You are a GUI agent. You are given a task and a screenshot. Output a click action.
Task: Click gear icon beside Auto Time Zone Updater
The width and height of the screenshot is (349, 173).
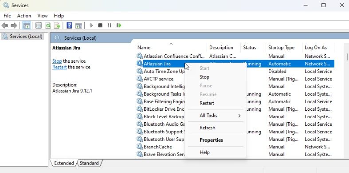coord(140,71)
